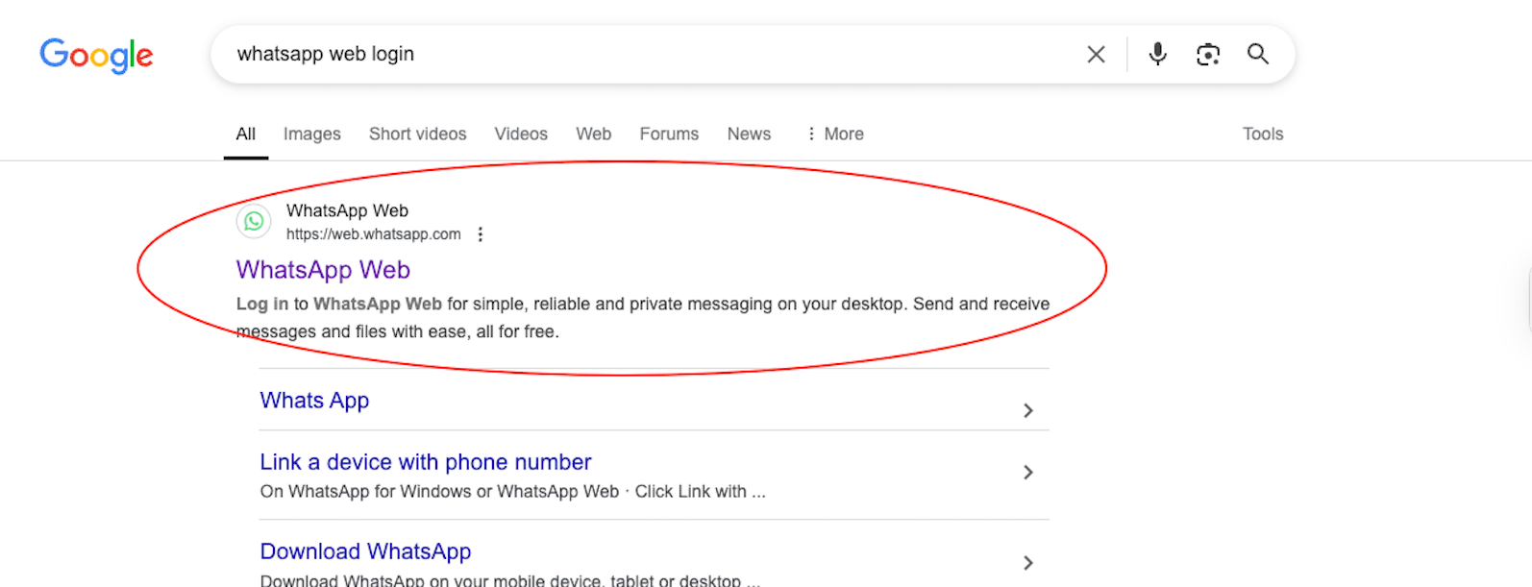Screen dimensions: 1532x587
Task: Click the https://web.whatsapp.com URL text
Action: pyautogui.click(x=374, y=234)
